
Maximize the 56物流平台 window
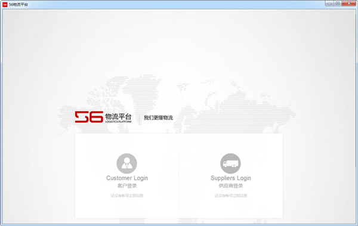(x=338, y=4)
